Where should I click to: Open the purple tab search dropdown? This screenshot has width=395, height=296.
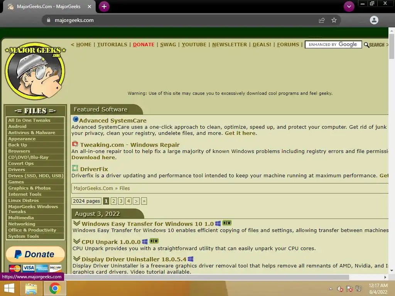(349, 7)
